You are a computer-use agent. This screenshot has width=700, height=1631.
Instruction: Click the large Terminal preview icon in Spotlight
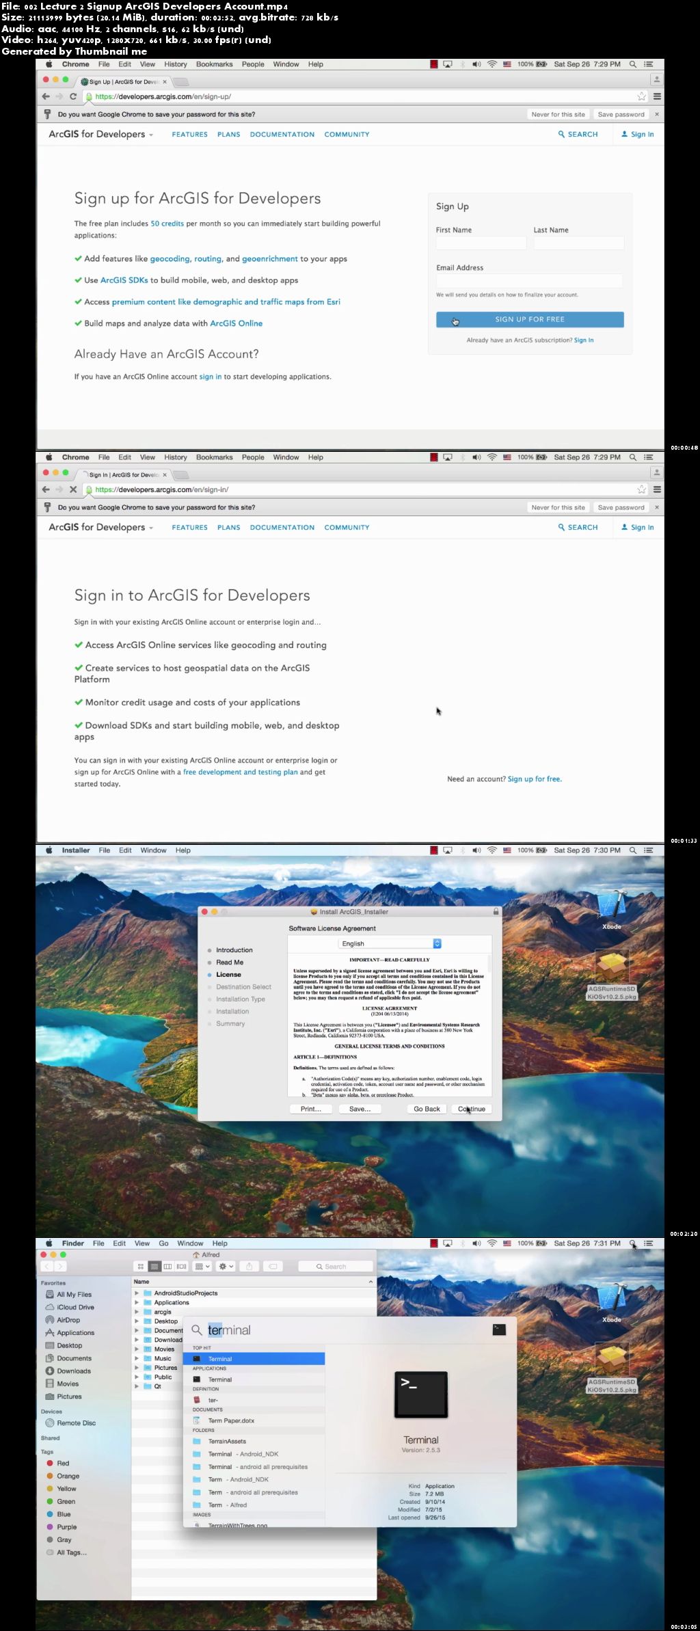tap(421, 1394)
